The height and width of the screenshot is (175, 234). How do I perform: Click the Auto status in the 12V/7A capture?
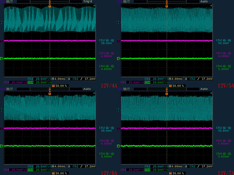(204, 89)
